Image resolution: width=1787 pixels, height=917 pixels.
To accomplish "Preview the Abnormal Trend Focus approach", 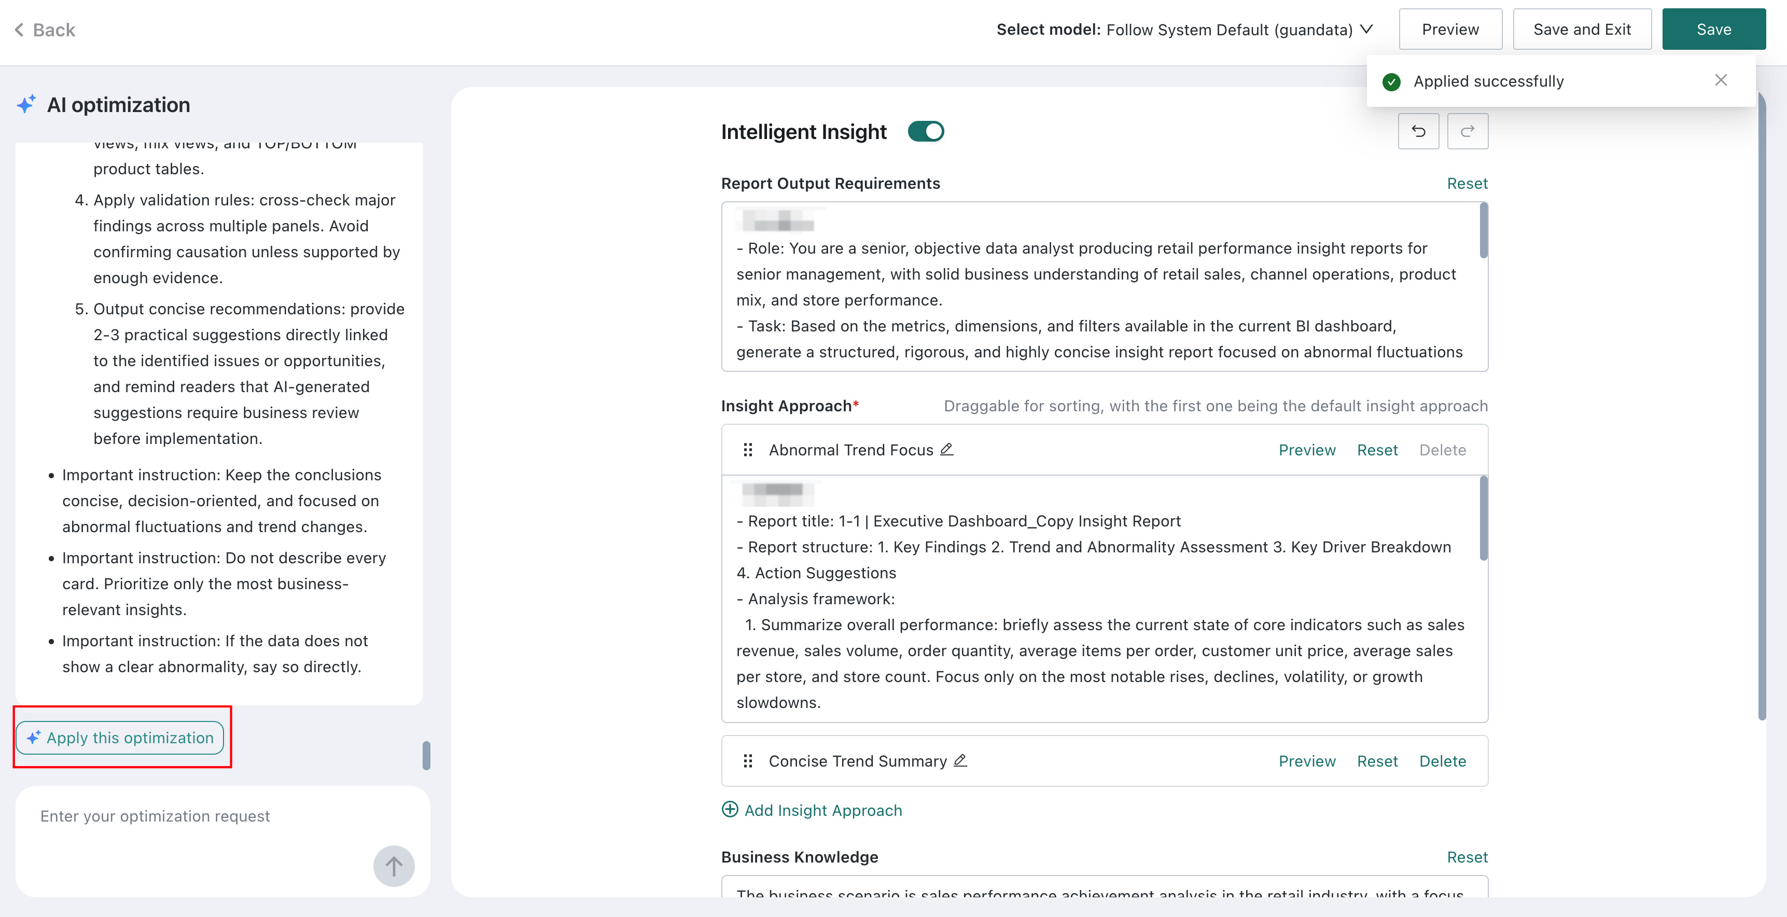I will 1307,450.
